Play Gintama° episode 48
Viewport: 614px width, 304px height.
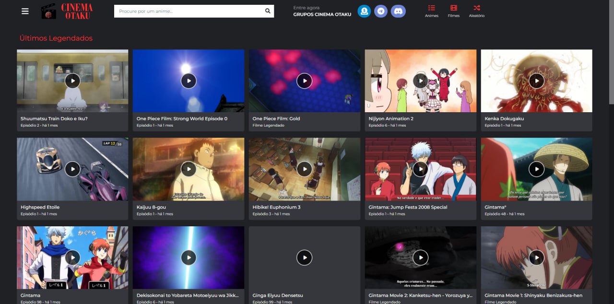pyautogui.click(x=537, y=169)
